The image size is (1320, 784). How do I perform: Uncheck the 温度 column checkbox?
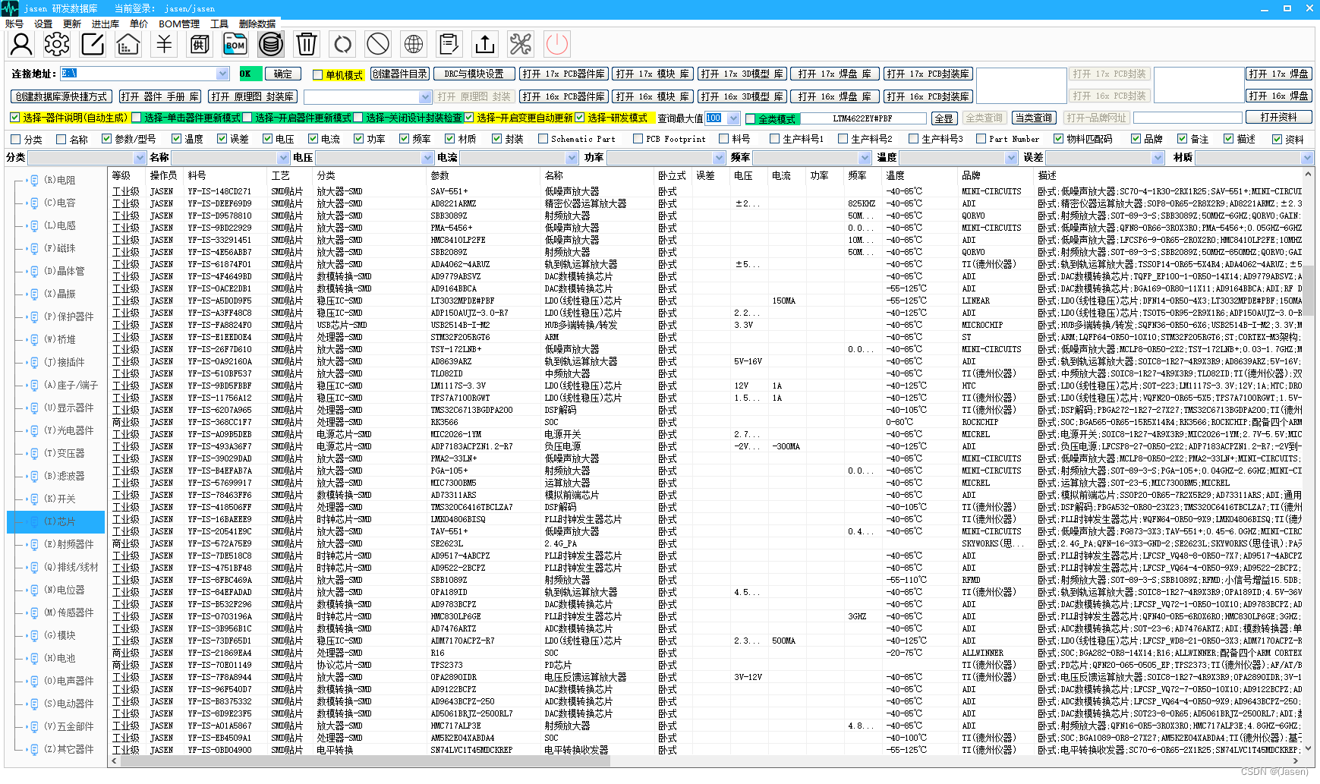177,139
